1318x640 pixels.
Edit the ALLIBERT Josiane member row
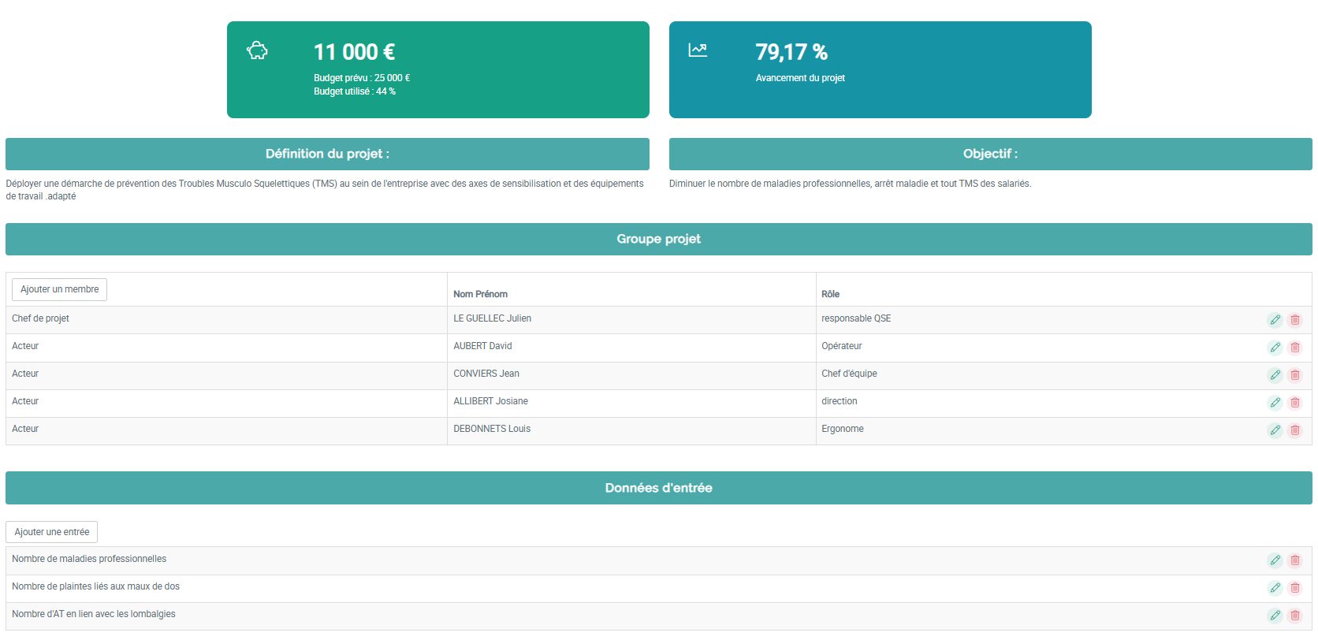point(1275,403)
